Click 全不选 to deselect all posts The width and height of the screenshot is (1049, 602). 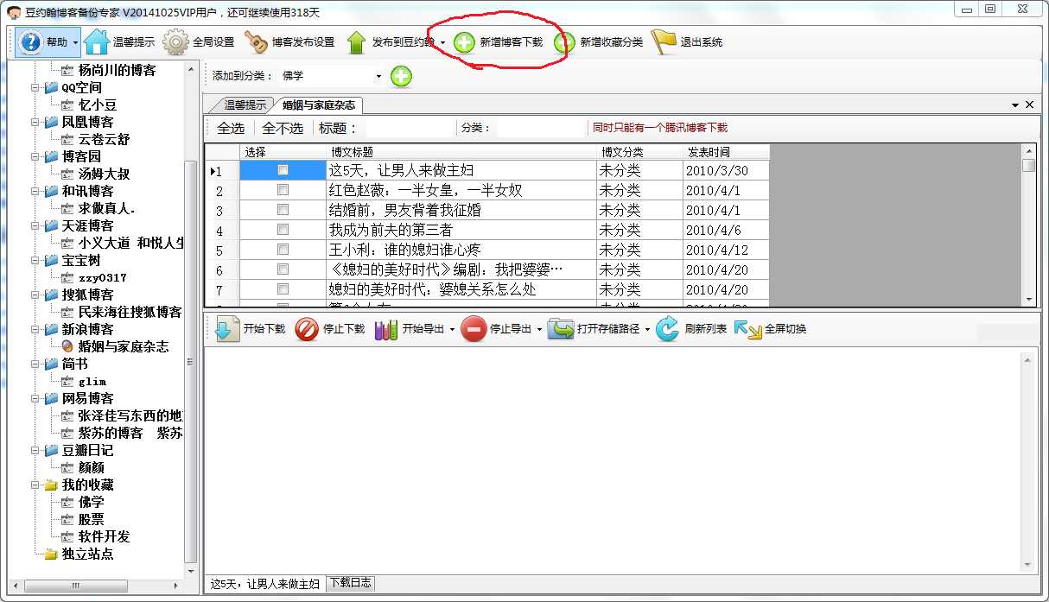click(281, 128)
